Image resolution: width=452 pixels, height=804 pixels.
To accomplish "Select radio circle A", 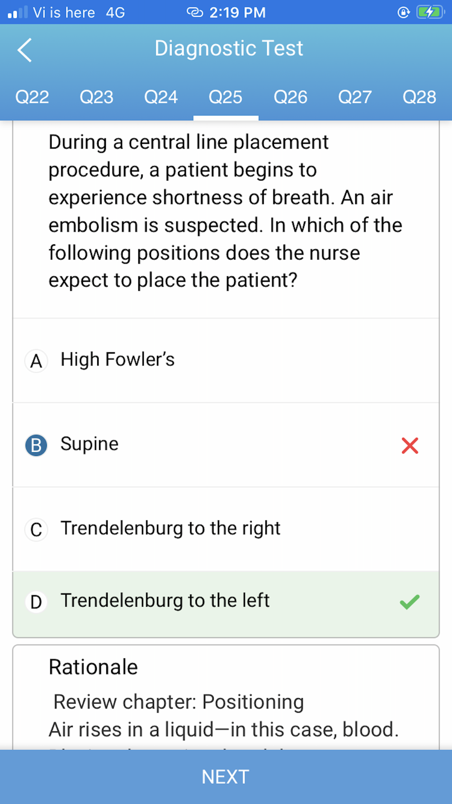I will coord(36,361).
